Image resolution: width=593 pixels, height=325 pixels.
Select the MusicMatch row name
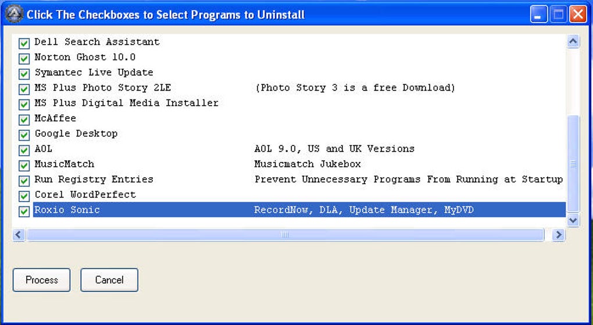[x=65, y=164]
